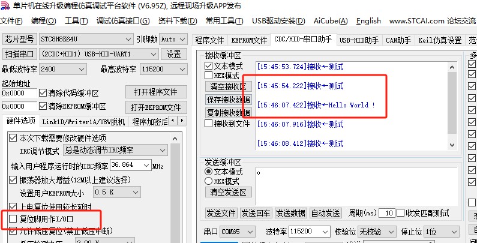Click the code start address 0x0000 field
This screenshot has height=243, width=477.
(19, 93)
